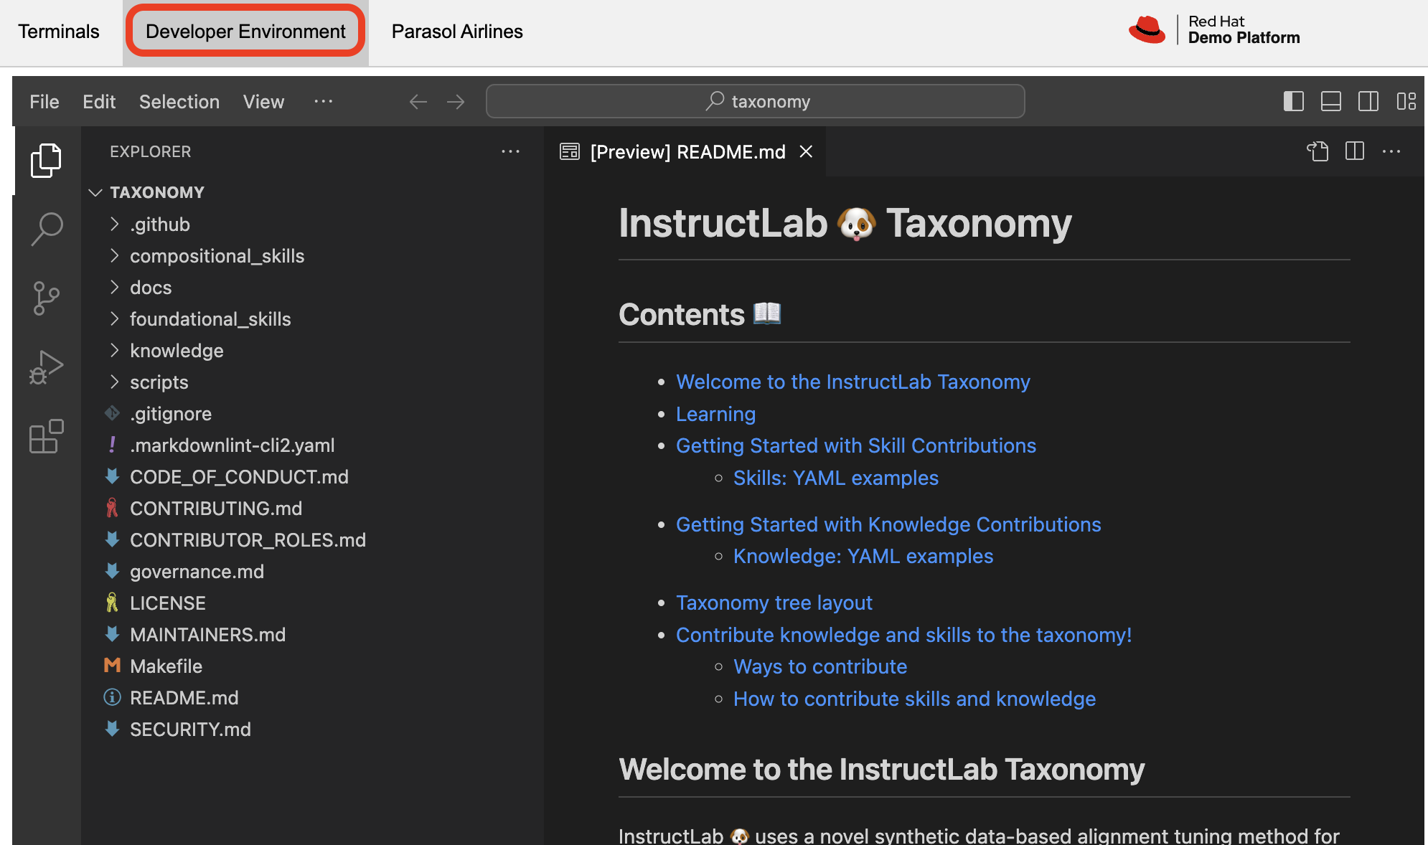1428x845 pixels.
Task: Follow Getting Started with Knowledge Contributions link
Action: [x=888, y=524]
